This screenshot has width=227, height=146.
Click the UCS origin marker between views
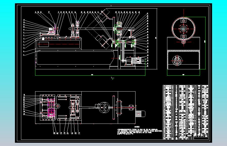(x=113, y=78)
